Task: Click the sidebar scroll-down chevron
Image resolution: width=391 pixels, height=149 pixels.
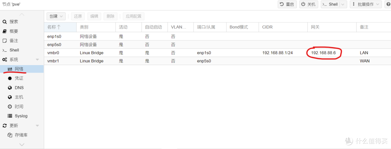Action: pyautogui.click(x=22, y=145)
